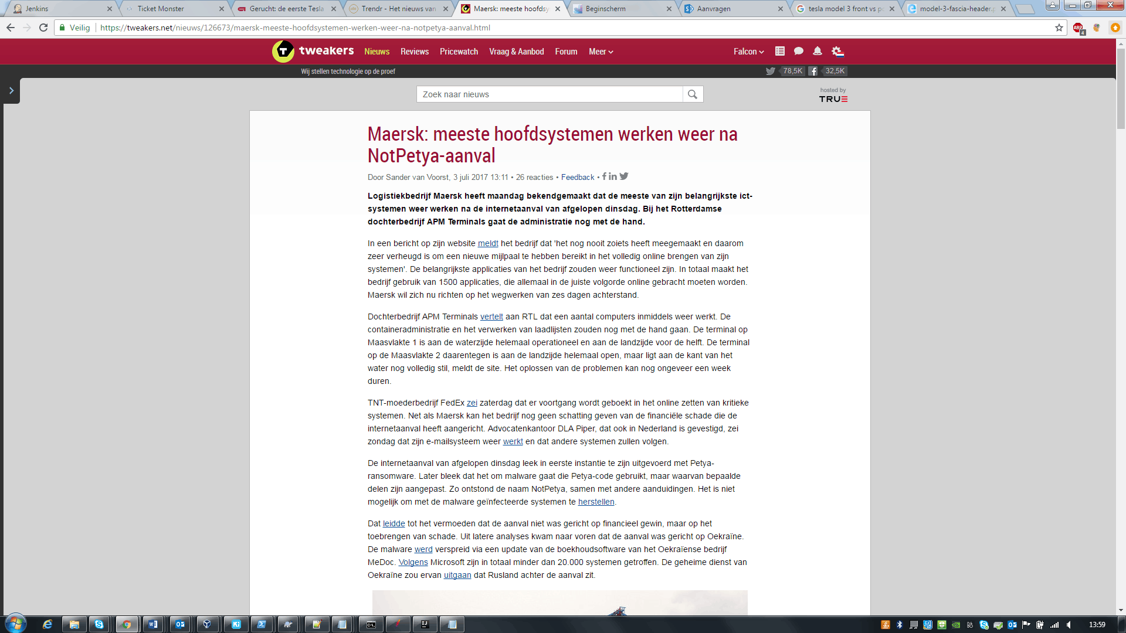Expand the left sidebar arrow

point(11,91)
